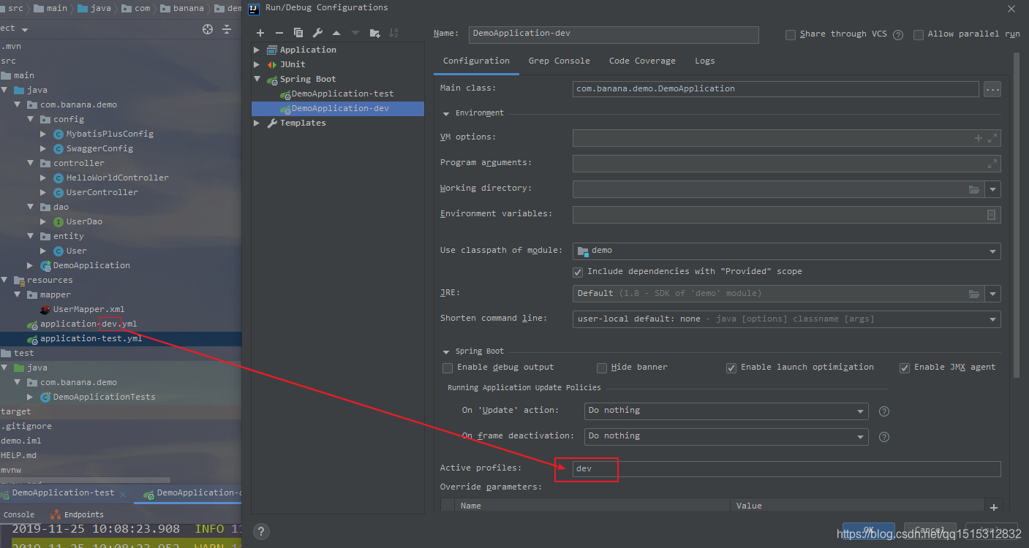Toggle Enable JMX agent checkbox

click(905, 368)
